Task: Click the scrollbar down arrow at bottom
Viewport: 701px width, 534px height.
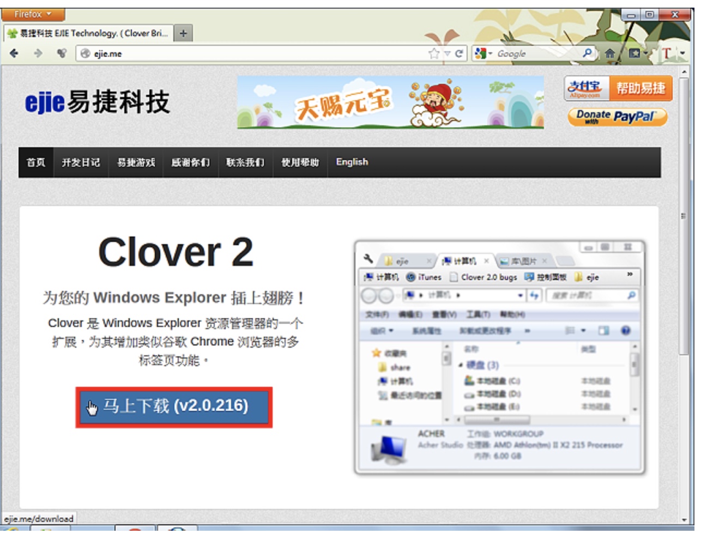Action: point(684,519)
